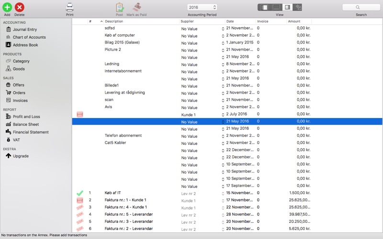Click the past-due stamp on Kunde 1 row
The width and height of the screenshot is (383, 239).
[x=80, y=114]
